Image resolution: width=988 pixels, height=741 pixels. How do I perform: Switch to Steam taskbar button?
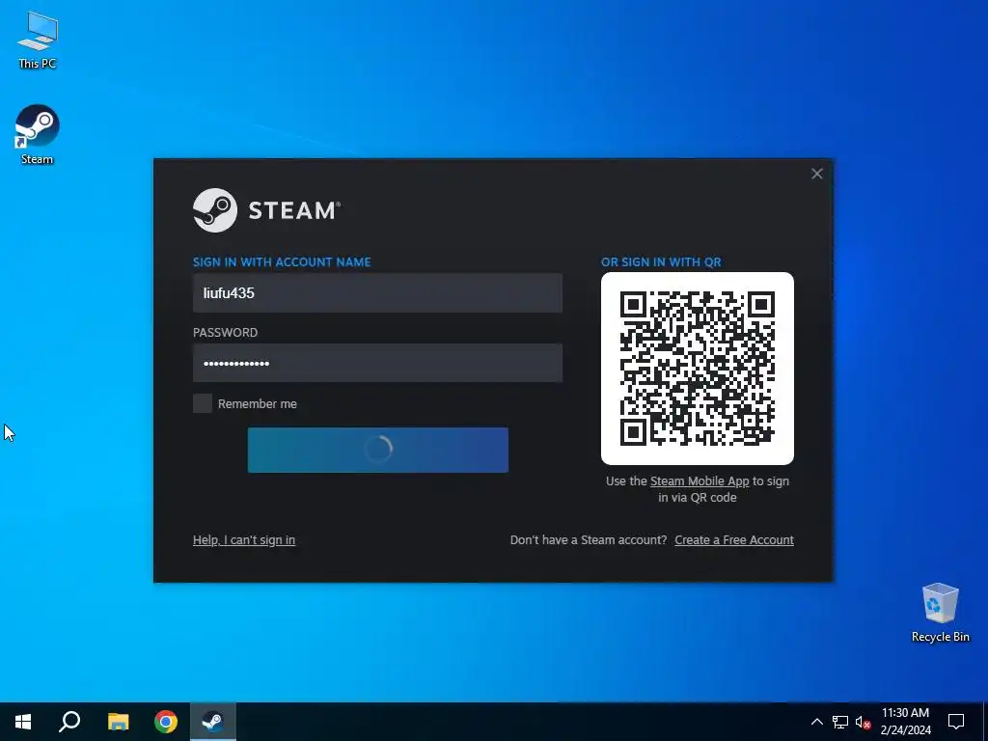click(213, 722)
